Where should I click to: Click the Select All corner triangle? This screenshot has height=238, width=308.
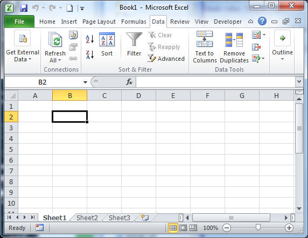click(11, 95)
